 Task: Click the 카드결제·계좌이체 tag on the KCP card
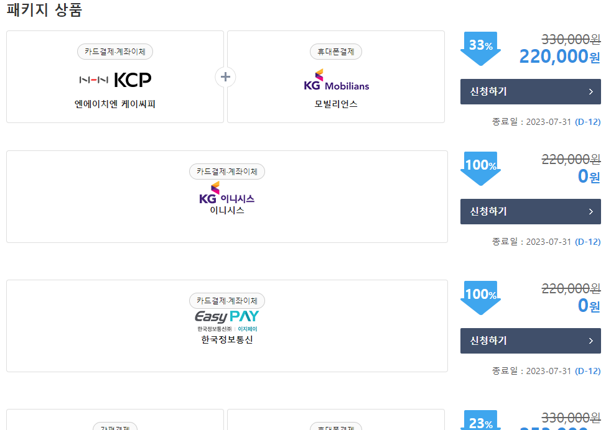(x=114, y=52)
